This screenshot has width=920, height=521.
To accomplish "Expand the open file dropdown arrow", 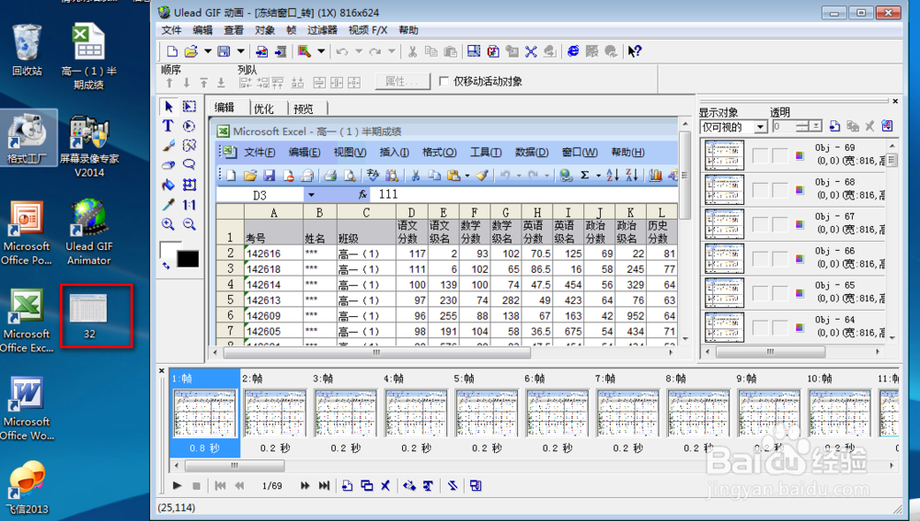I will (x=208, y=51).
